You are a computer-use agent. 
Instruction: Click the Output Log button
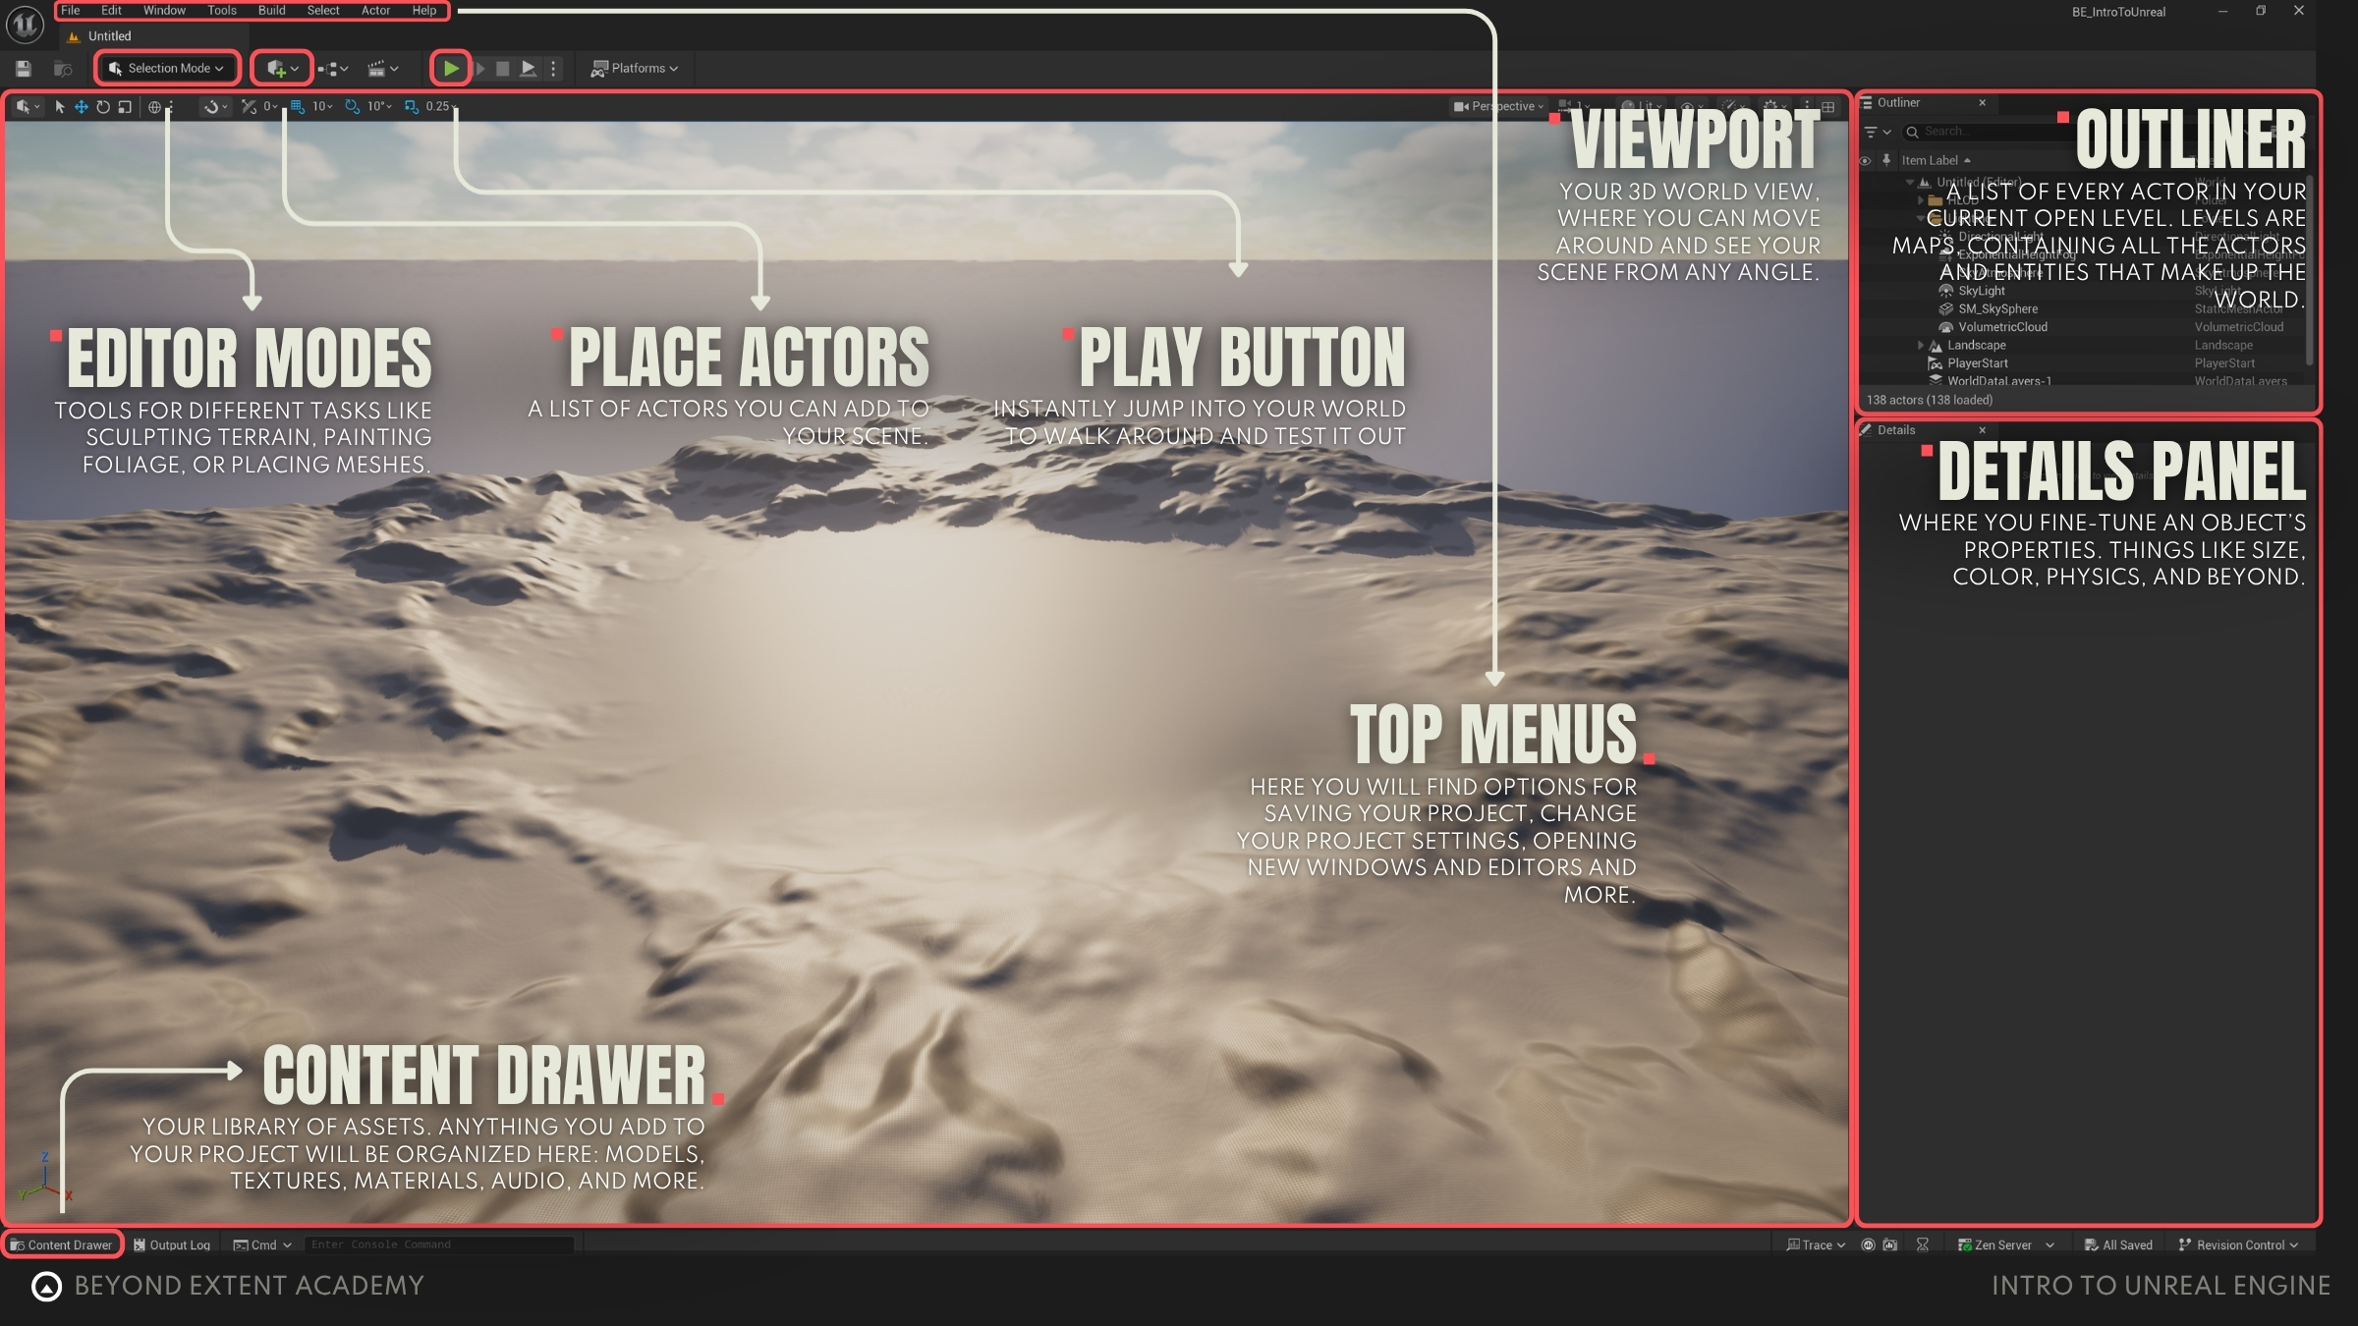(x=172, y=1244)
